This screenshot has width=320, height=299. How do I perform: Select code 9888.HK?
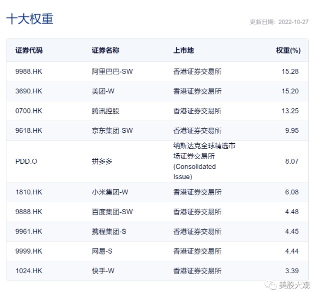point(29,212)
